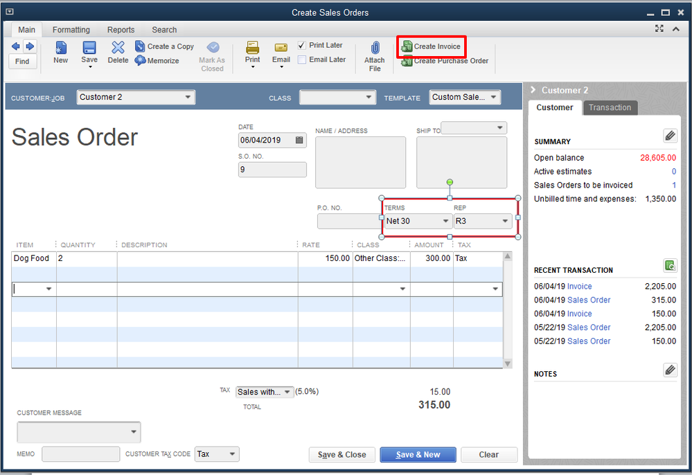Click the 150.00 rate cell

tap(326, 258)
